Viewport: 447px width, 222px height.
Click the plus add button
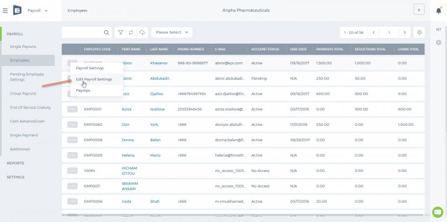pos(419,10)
